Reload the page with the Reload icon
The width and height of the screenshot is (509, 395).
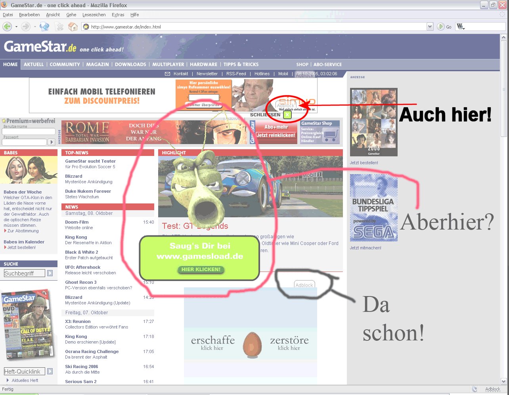point(44,27)
